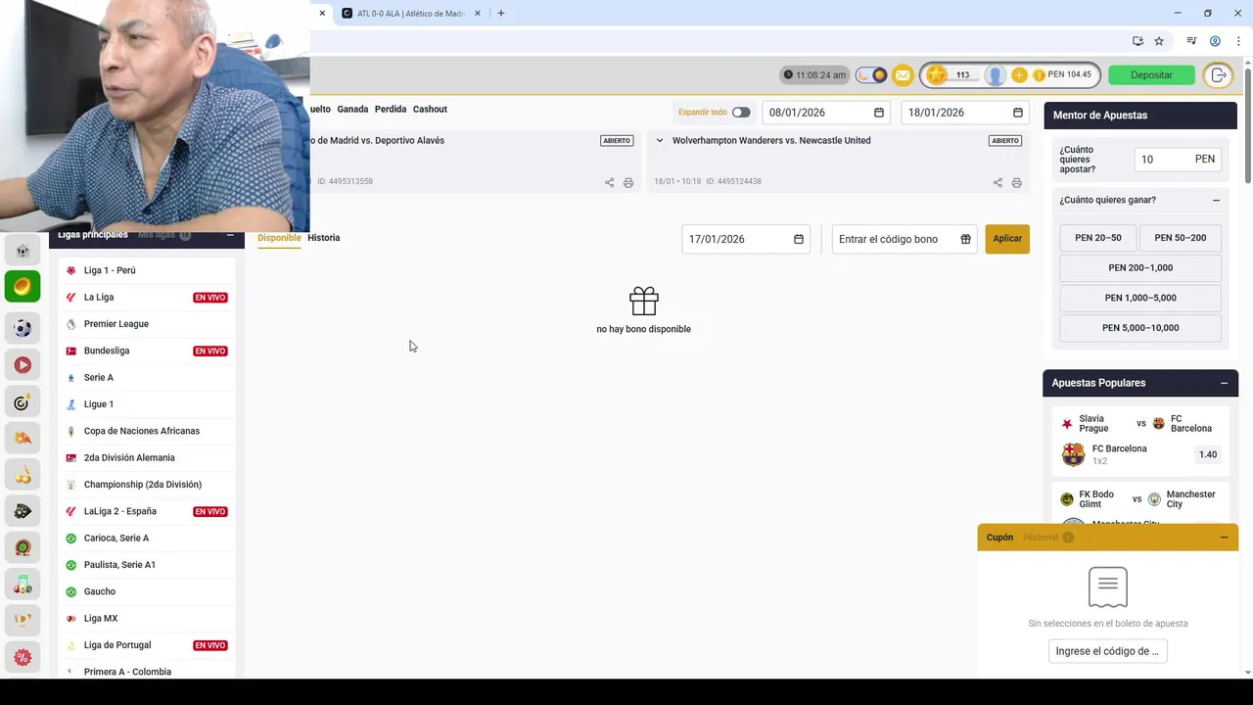This screenshot has width=1253, height=705.
Task: Choose the PEN 50–200 win range
Action: pos(1180,238)
